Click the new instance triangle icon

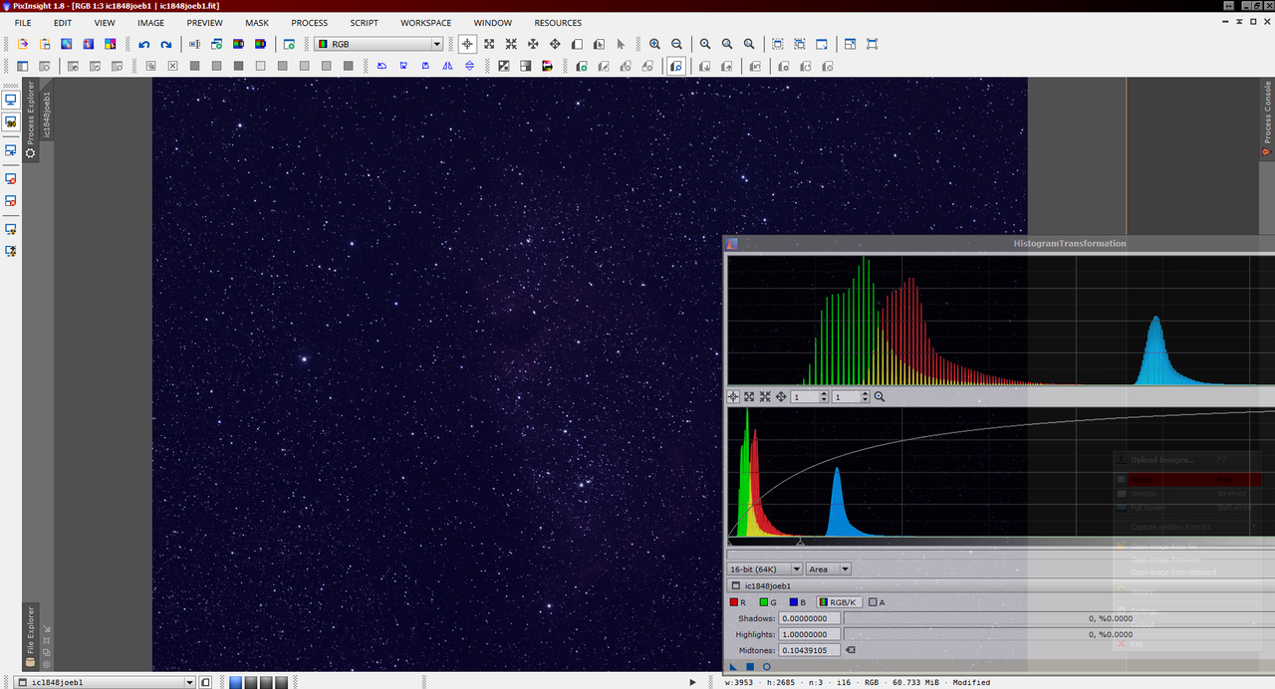(733, 667)
